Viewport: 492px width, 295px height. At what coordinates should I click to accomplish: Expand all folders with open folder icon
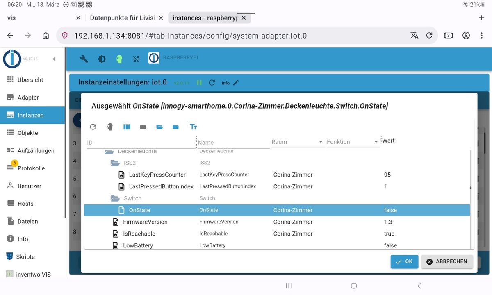click(159, 127)
